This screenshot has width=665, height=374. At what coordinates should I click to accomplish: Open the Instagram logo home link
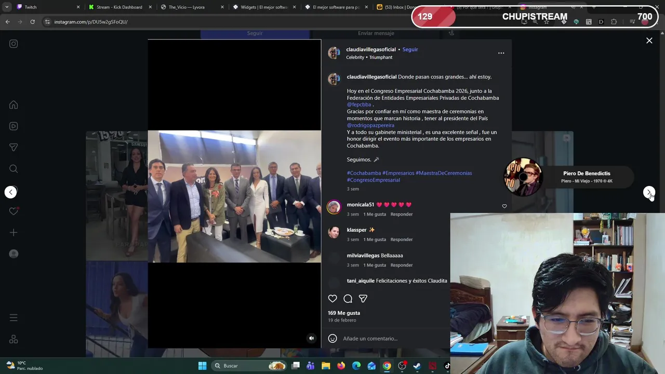tap(14, 44)
